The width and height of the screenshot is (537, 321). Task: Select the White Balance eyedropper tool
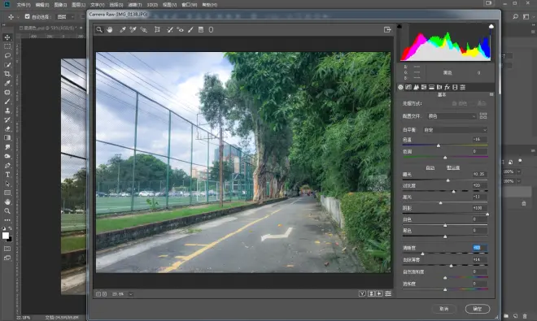tap(123, 30)
